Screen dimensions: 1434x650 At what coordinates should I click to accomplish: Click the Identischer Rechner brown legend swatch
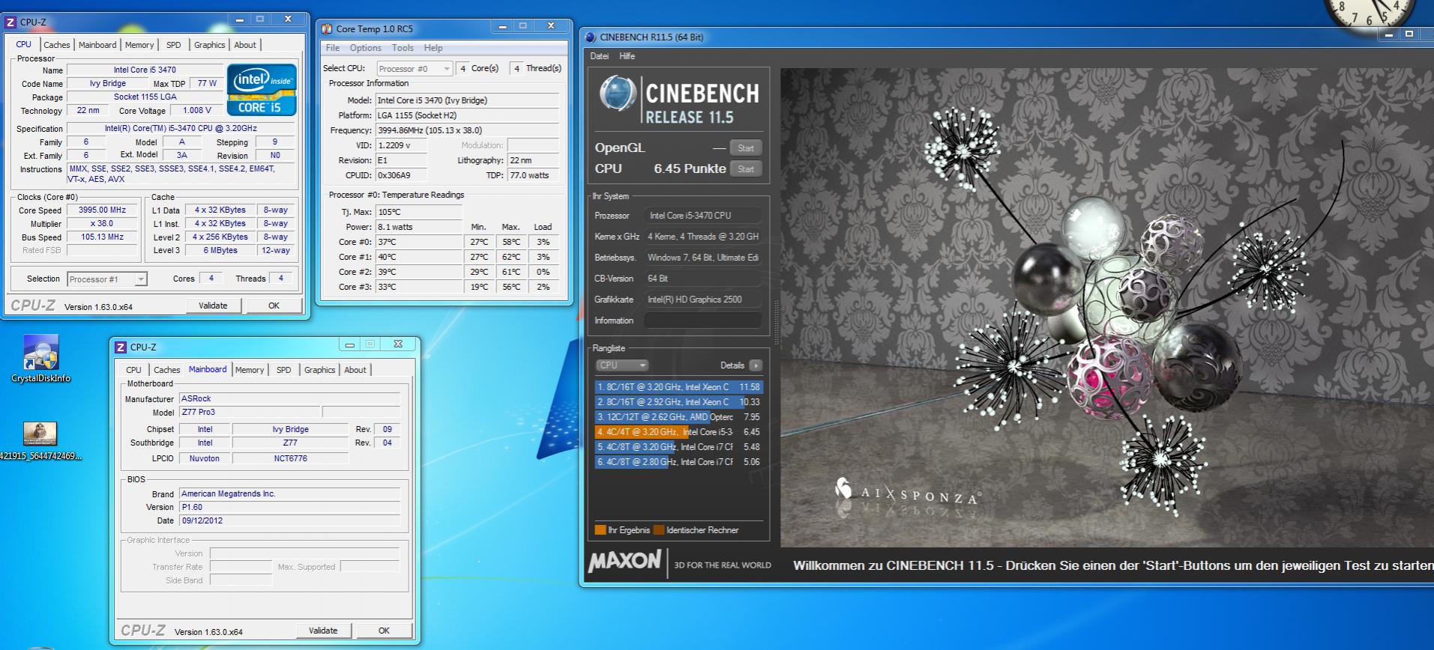658,530
